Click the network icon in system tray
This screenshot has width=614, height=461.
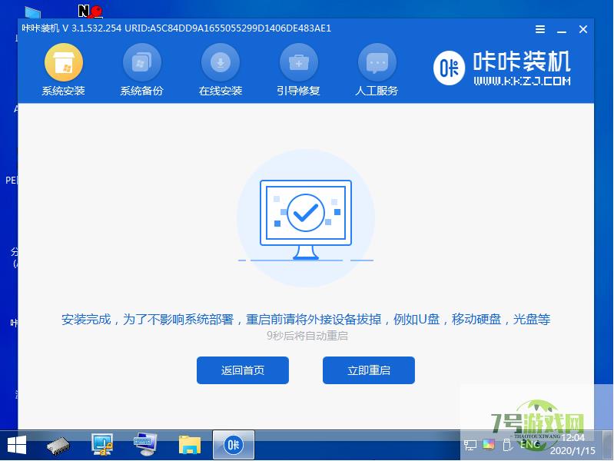click(470, 445)
